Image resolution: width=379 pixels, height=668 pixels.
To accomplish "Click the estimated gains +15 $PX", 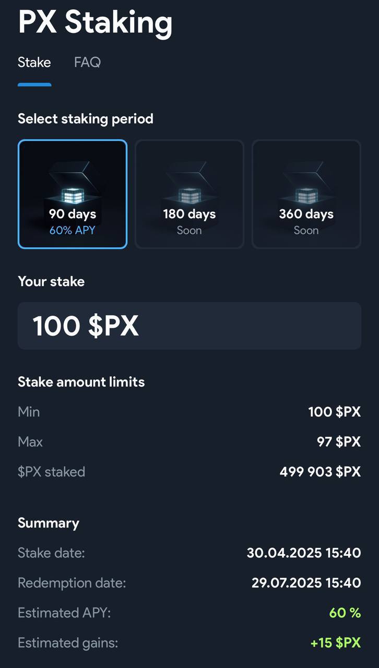I will click(336, 643).
